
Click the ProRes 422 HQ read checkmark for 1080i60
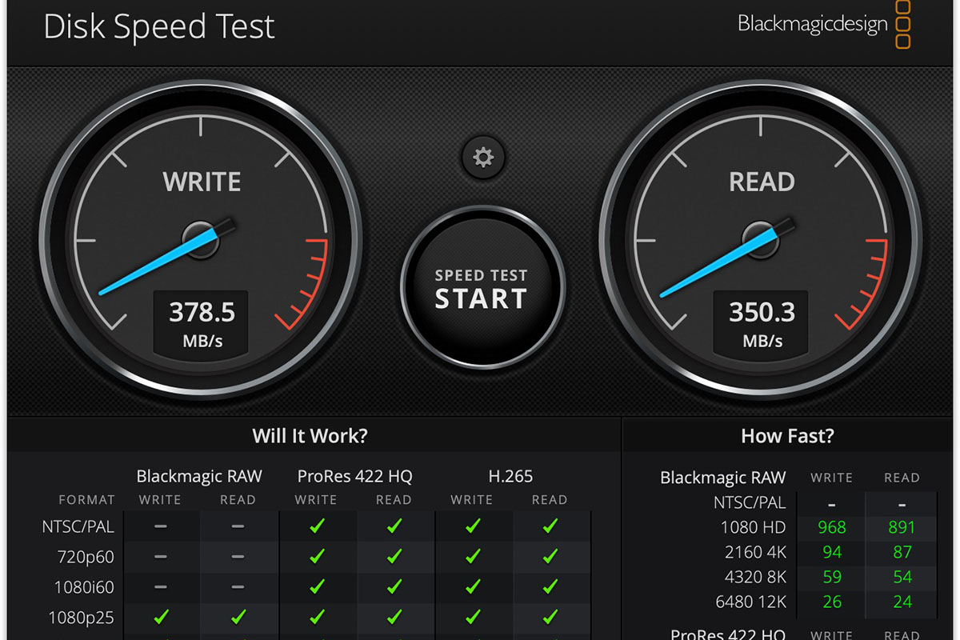(x=394, y=586)
